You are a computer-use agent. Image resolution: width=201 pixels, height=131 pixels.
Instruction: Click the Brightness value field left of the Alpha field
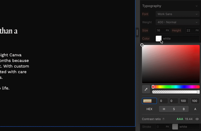[184, 101]
